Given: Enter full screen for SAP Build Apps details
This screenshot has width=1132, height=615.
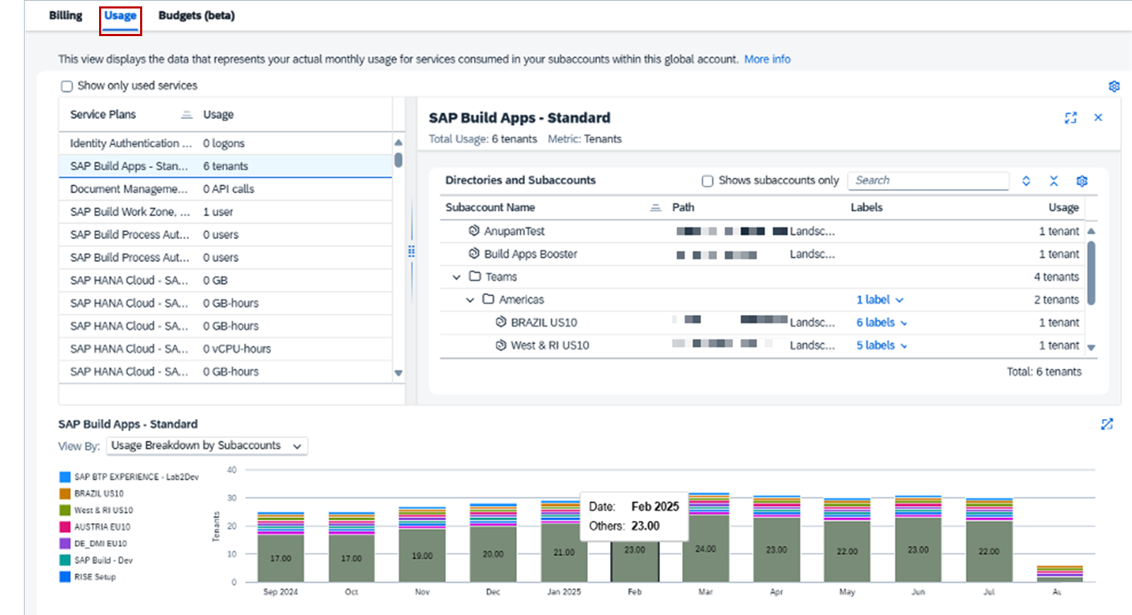Looking at the screenshot, I should click(1070, 117).
